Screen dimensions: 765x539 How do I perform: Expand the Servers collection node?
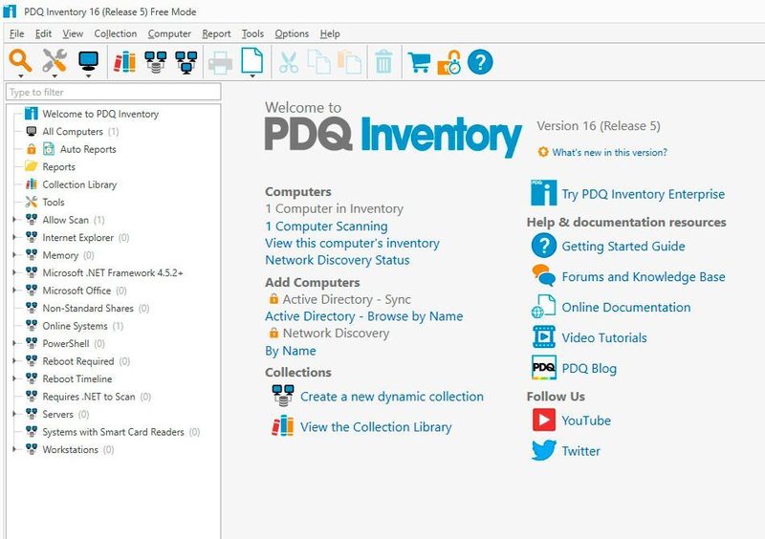[x=14, y=414]
